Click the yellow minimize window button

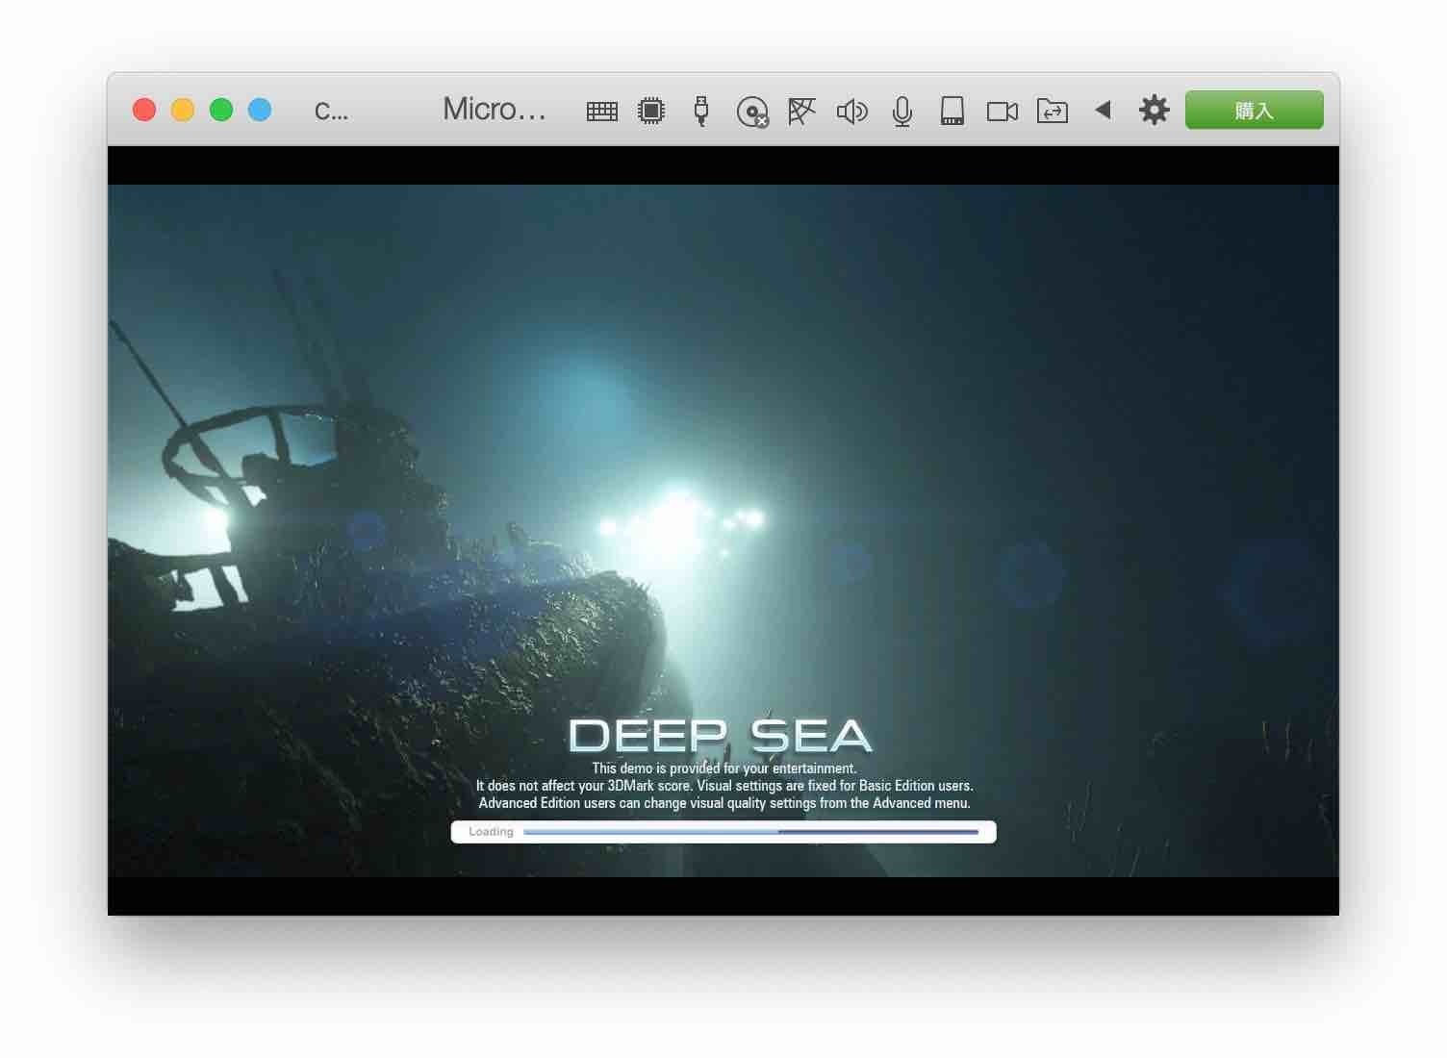[183, 110]
